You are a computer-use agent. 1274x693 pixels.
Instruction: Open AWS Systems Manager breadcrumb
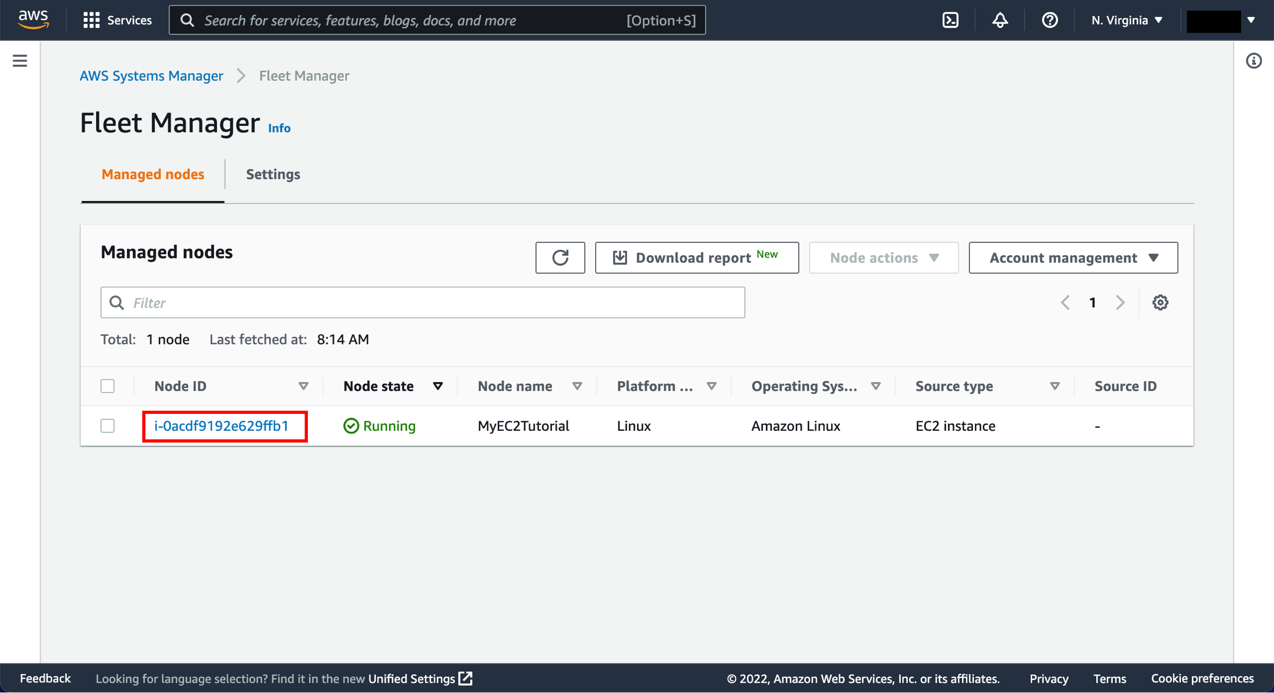click(151, 76)
